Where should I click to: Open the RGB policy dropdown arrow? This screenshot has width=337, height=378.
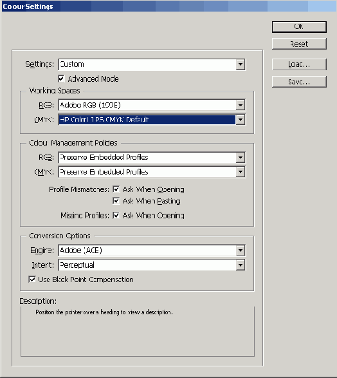tap(241, 157)
